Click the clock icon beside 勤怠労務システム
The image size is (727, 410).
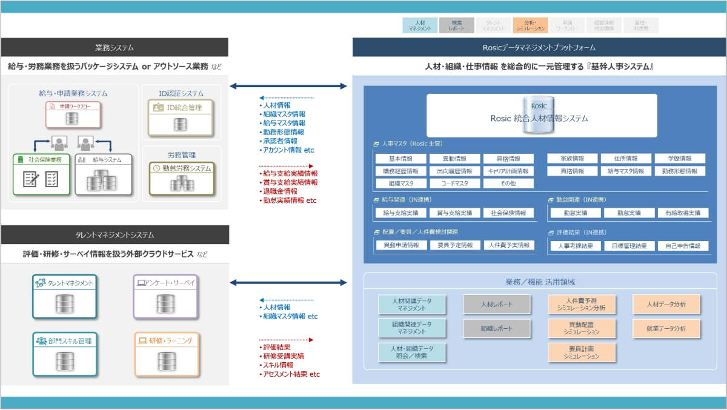157,169
